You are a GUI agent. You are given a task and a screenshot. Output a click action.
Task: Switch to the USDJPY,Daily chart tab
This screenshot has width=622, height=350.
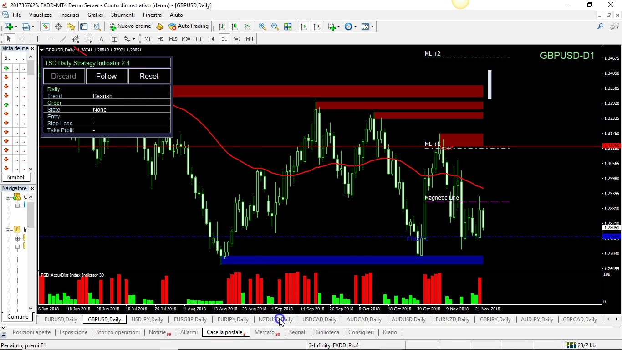148,319
